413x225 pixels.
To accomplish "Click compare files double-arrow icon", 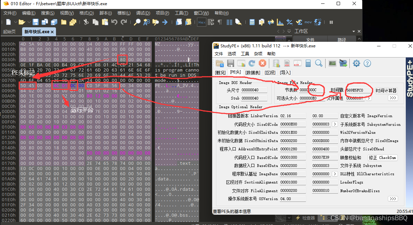I will pyautogui.click(x=271, y=22).
